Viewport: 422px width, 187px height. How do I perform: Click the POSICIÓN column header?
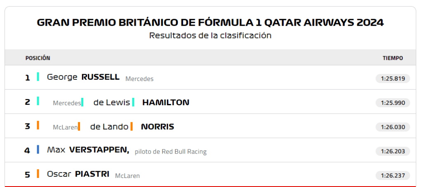38,58
